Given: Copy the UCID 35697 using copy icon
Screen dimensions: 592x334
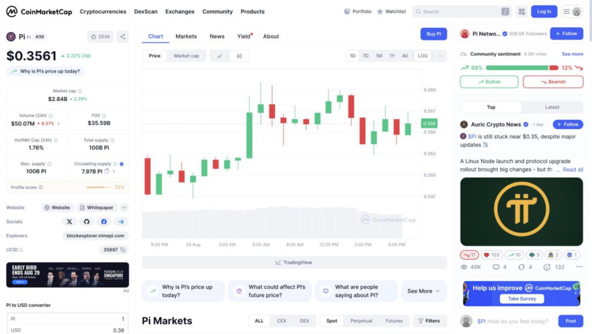Looking at the screenshot, I should 123,250.
